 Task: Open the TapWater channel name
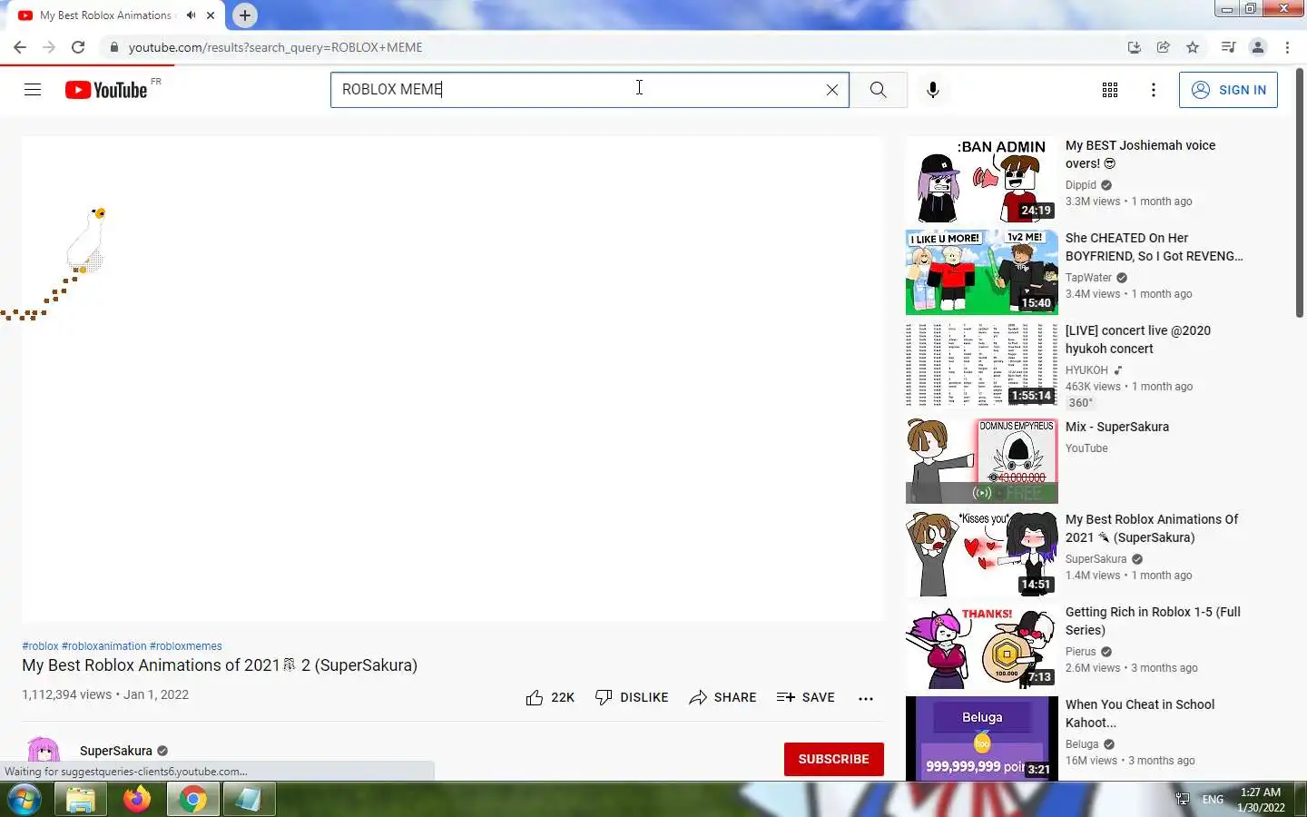[1088, 278]
